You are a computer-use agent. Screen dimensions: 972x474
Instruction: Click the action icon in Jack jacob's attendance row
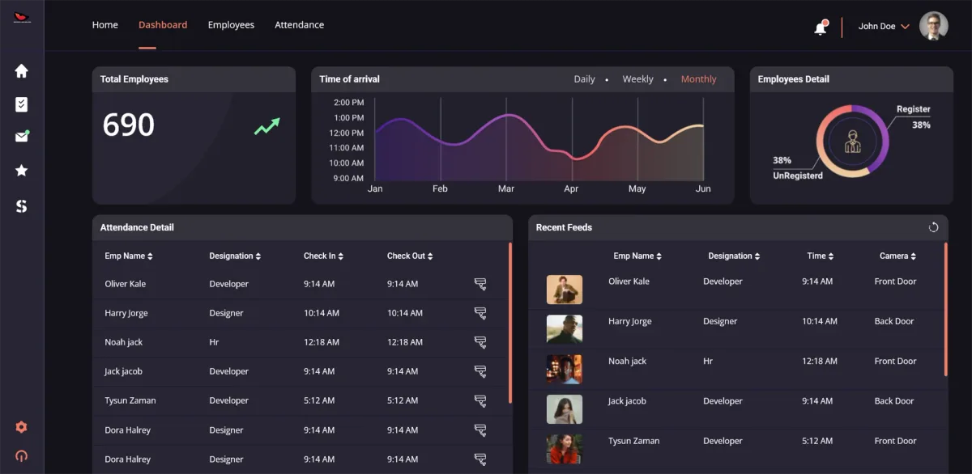(x=480, y=371)
